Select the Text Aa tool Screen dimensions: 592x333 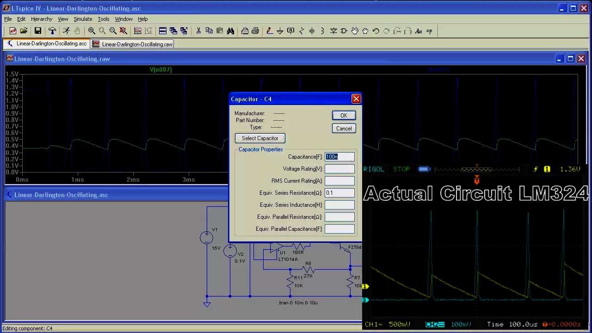tap(419, 31)
